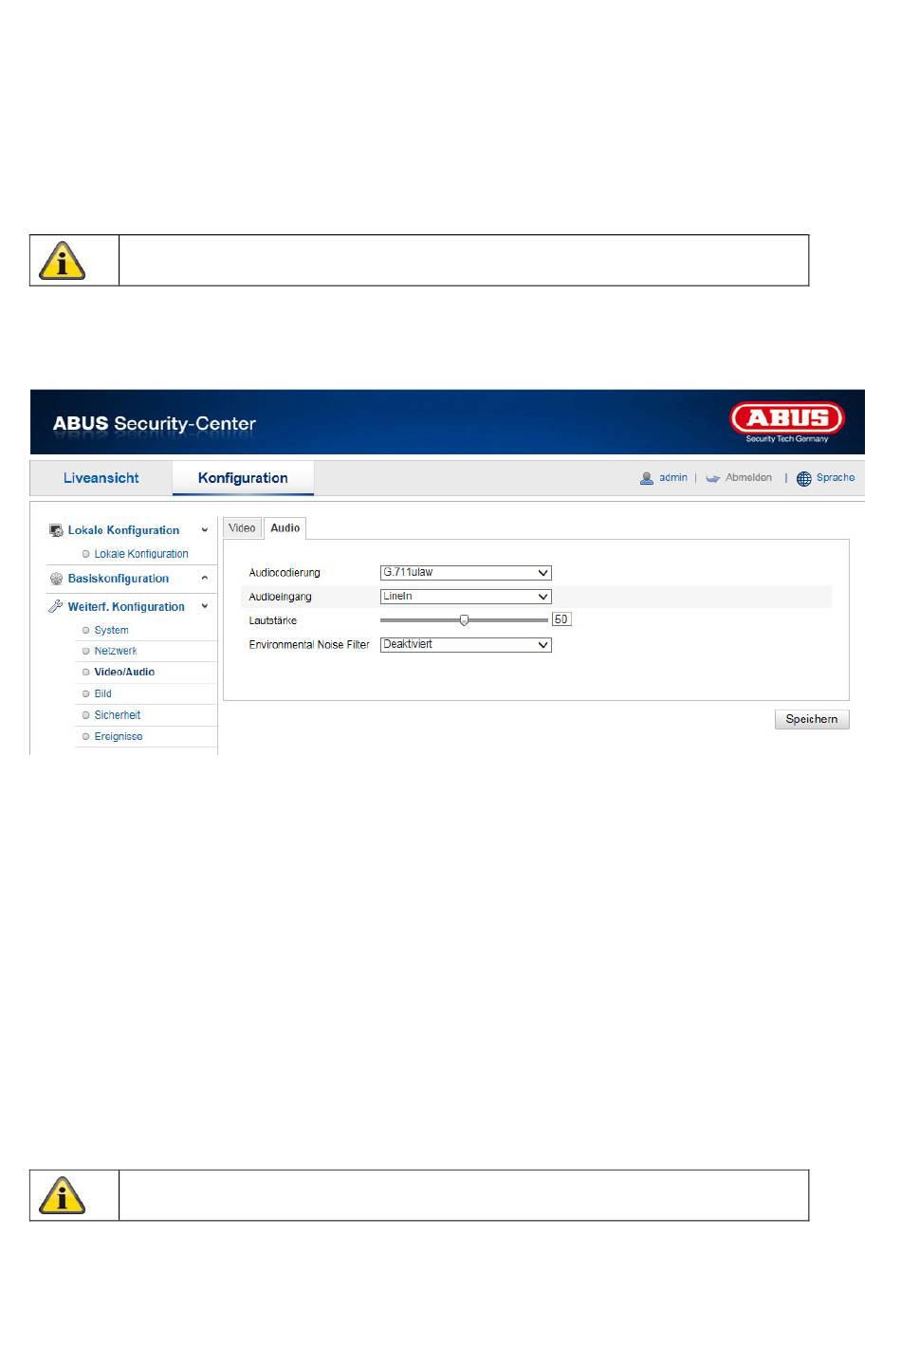The image size is (901, 1347).
Task: Expand the Basiskonfiguration section chevron
Action: 205,578
